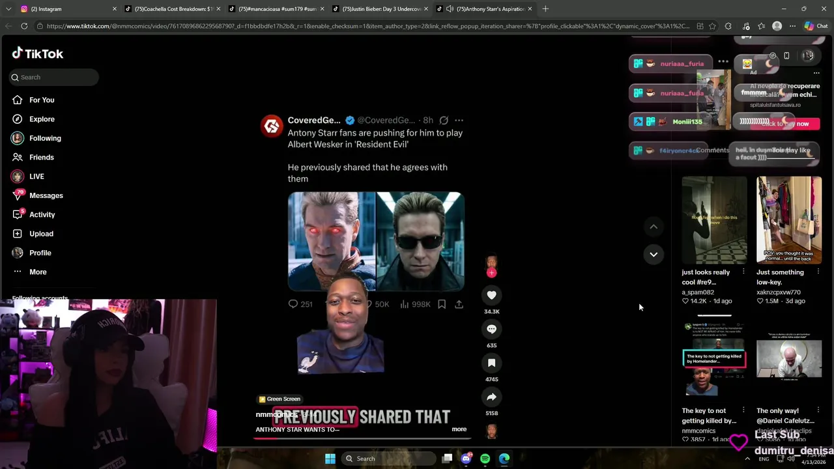
Task: Open Microsoft Edge from the taskbar
Action: click(504, 459)
